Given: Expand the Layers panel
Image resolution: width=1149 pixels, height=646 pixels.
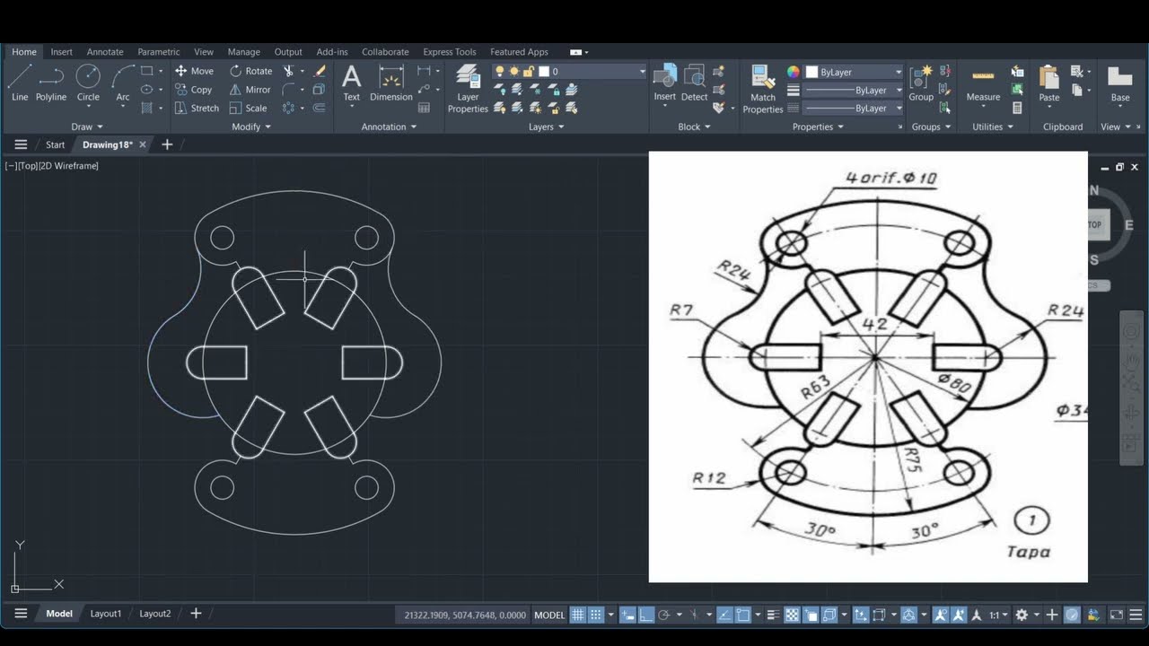Looking at the screenshot, I should (546, 127).
